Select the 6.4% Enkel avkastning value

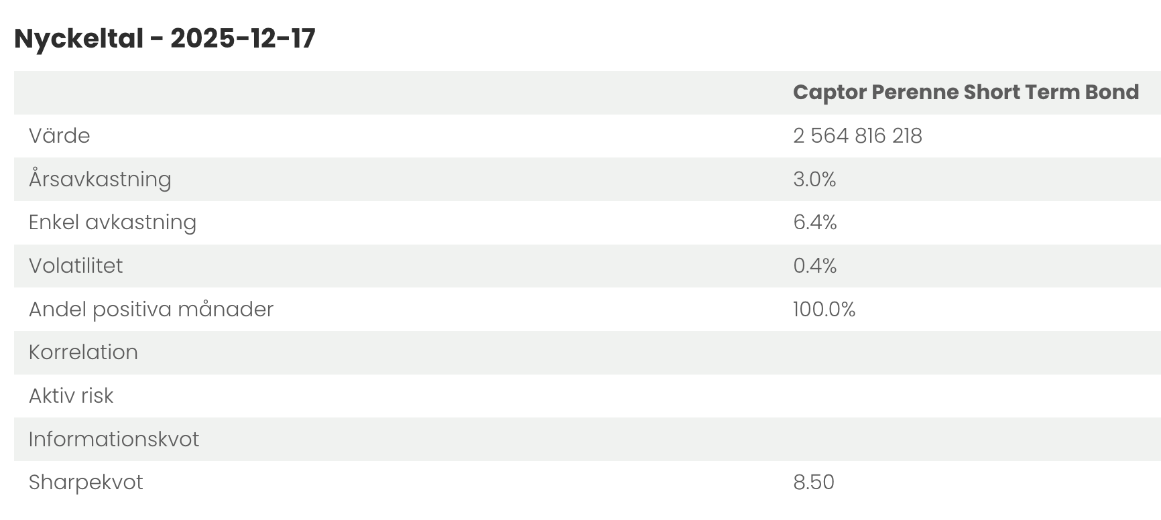(x=815, y=222)
